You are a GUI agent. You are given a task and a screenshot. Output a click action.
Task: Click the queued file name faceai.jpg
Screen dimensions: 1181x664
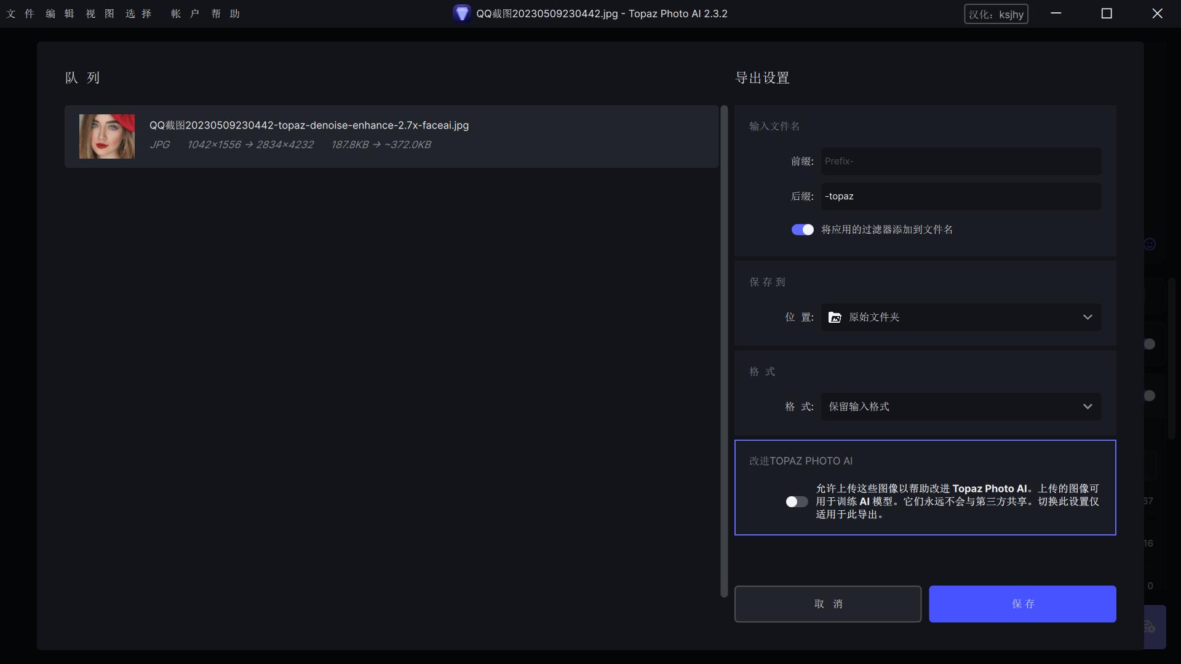point(309,125)
